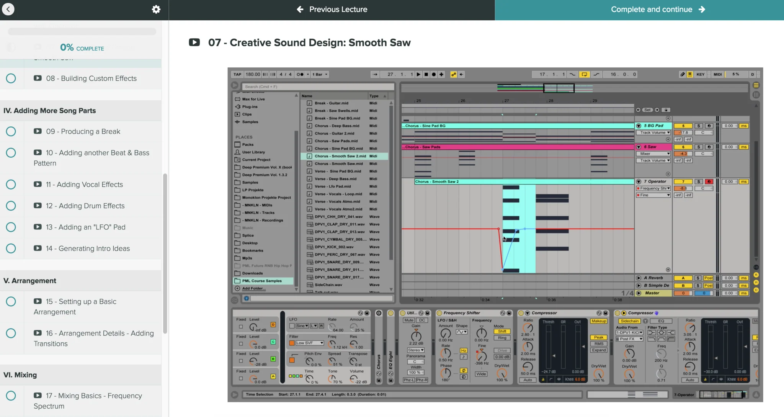Click the completion circle for lecture 13

(11, 227)
